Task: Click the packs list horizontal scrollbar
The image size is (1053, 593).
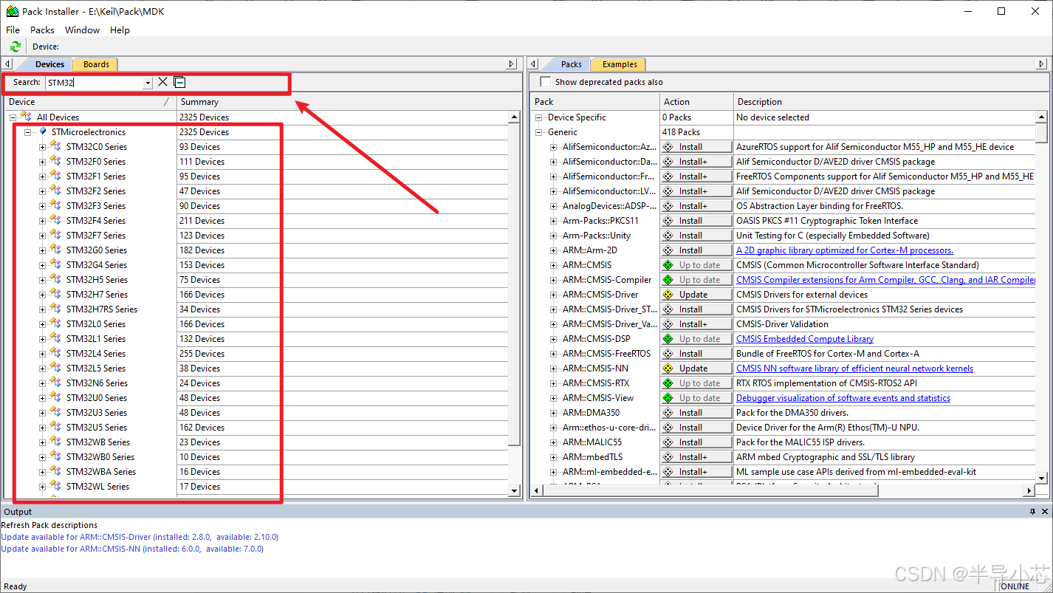Action: coord(783,490)
